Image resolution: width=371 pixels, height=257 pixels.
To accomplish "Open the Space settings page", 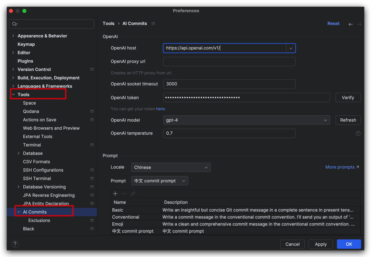I will pos(29,103).
